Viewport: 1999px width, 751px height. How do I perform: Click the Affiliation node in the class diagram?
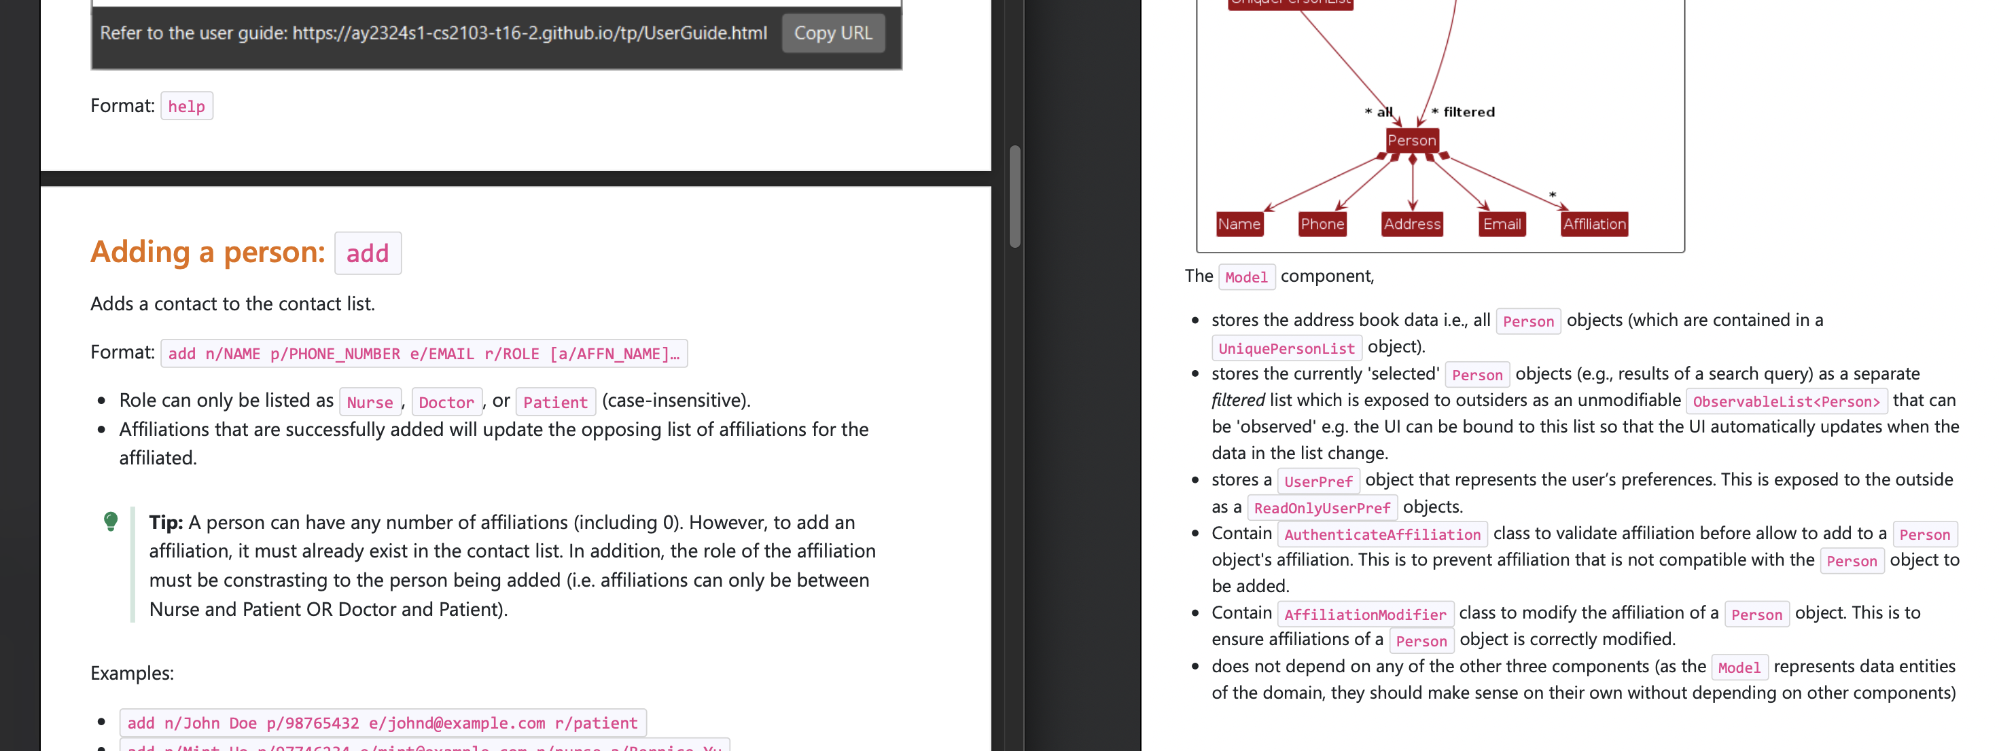click(1593, 224)
